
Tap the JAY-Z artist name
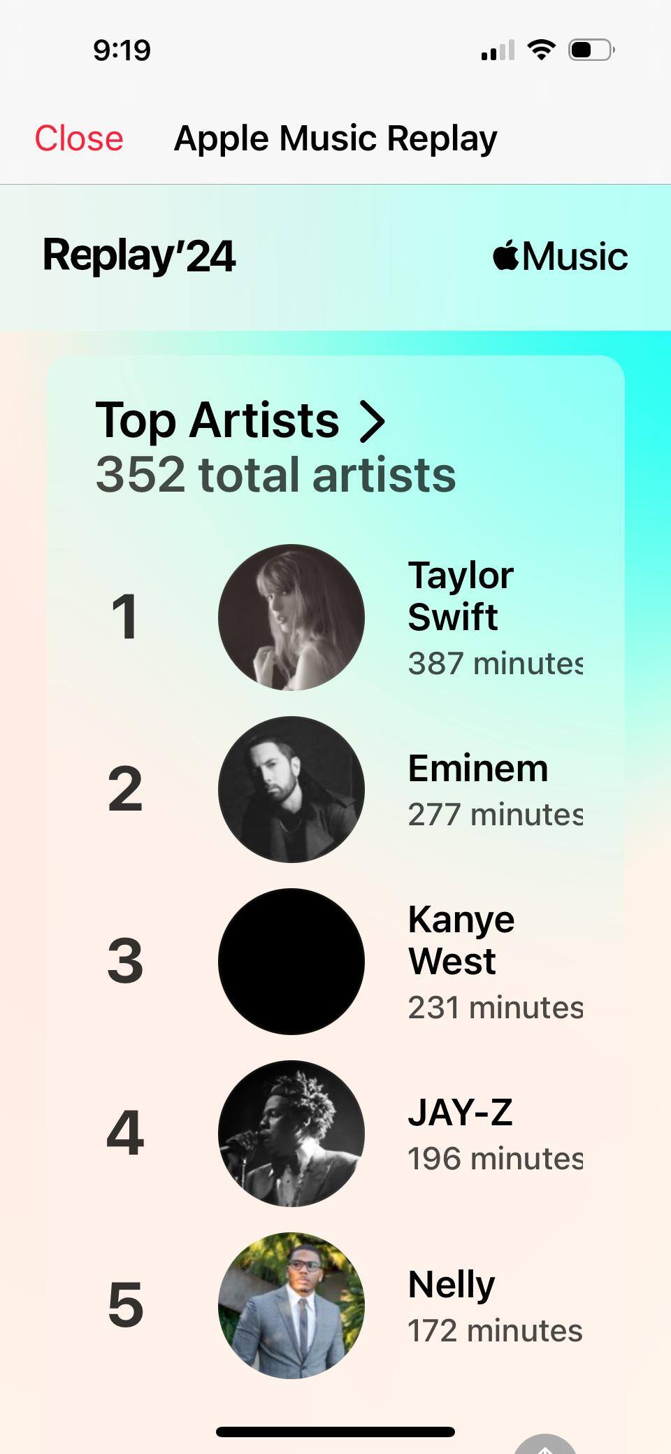[x=460, y=1113]
